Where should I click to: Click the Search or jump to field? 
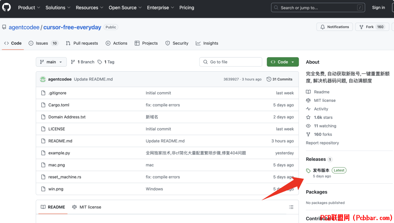pyautogui.click(x=318, y=8)
